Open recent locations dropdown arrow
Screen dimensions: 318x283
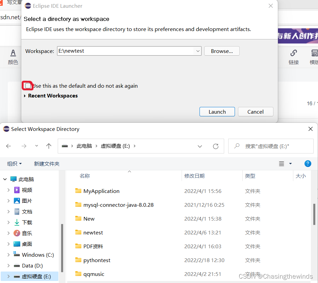point(36,146)
